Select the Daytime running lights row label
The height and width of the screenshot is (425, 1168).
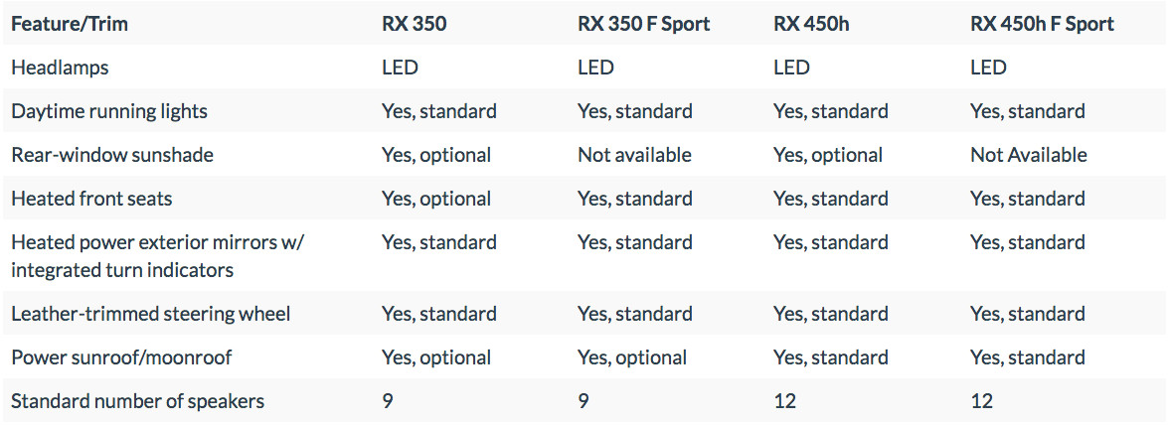pos(109,111)
